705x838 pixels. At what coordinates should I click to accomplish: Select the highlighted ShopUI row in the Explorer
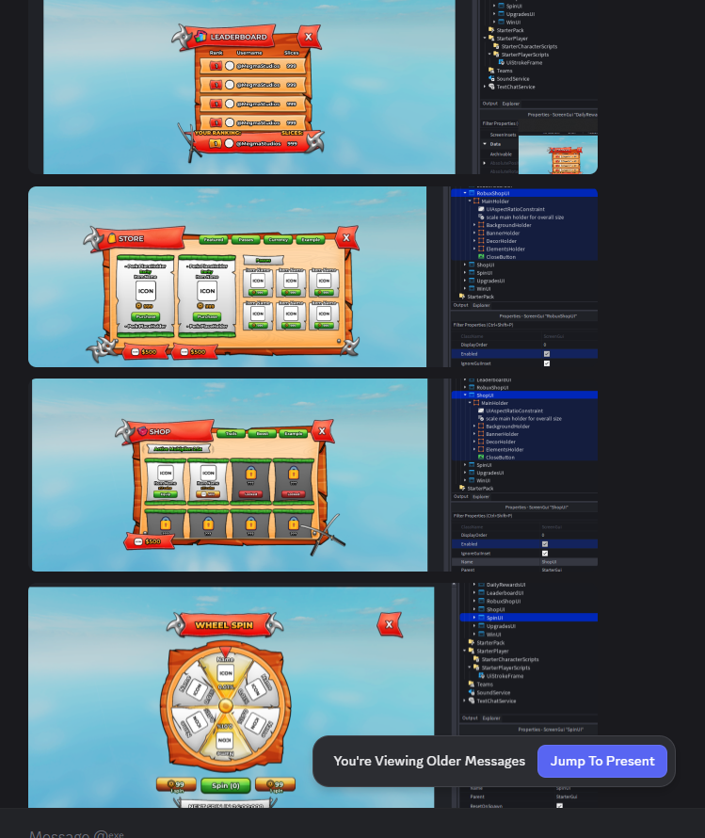524,395
